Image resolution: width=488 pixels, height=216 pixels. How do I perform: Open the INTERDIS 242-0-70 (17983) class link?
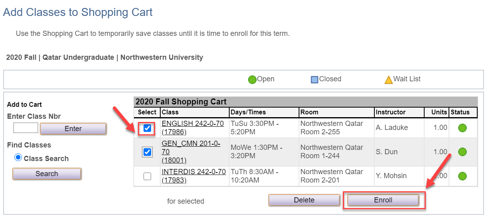193,172
